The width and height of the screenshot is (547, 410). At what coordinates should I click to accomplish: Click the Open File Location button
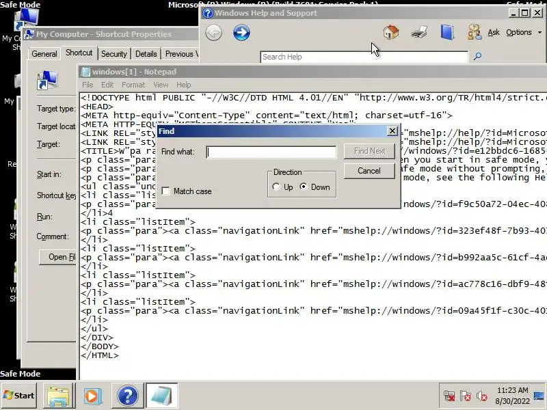[x=58, y=257]
